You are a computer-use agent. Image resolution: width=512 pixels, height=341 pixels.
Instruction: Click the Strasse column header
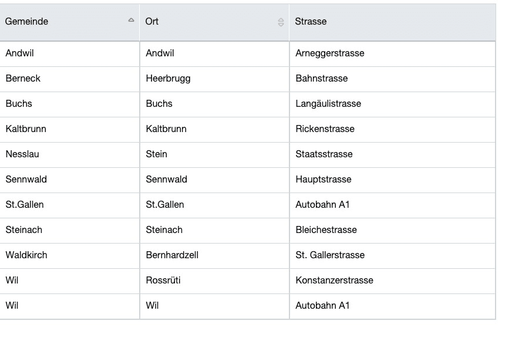point(392,22)
